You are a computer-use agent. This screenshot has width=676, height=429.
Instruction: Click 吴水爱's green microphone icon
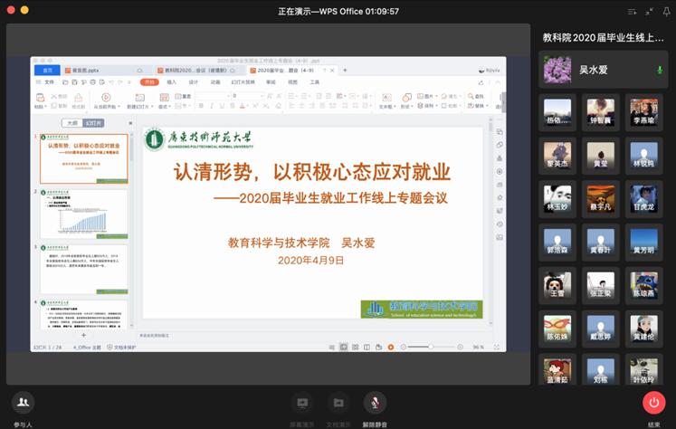coord(659,70)
